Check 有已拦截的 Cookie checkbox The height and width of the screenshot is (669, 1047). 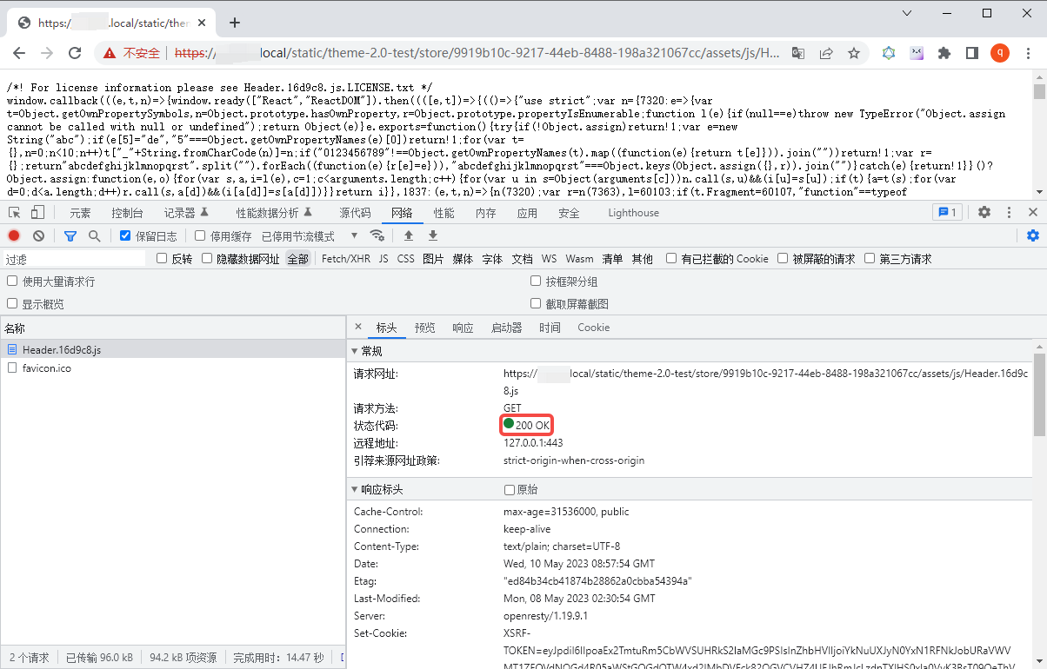point(671,258)
